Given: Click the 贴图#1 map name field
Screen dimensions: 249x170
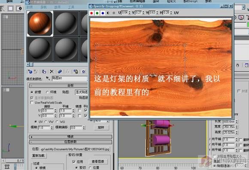Looking at the screenshot, I should point(70,78).
